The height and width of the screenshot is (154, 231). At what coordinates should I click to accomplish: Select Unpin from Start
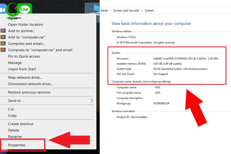click(x=22, y=69)
